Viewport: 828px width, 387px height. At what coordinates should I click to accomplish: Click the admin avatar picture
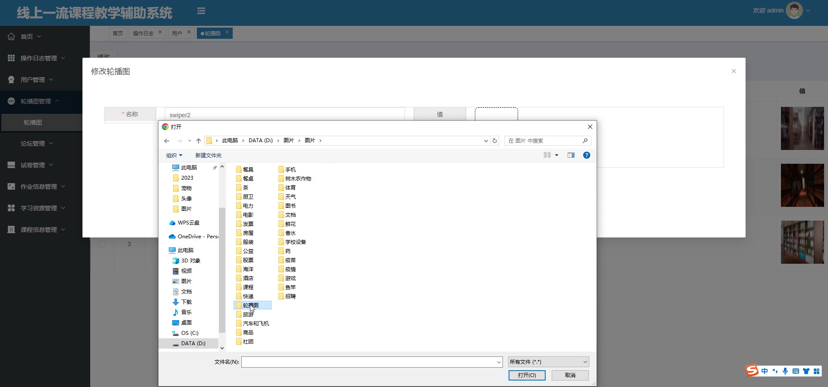(794, 10)
